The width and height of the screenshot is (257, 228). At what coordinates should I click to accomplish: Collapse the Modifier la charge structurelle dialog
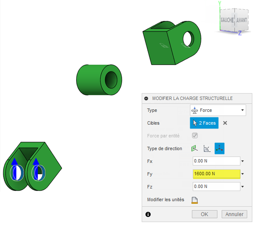pos(146,98)
